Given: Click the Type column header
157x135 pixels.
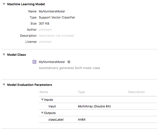Looking at the screenshot, I should tap(81, 92).
